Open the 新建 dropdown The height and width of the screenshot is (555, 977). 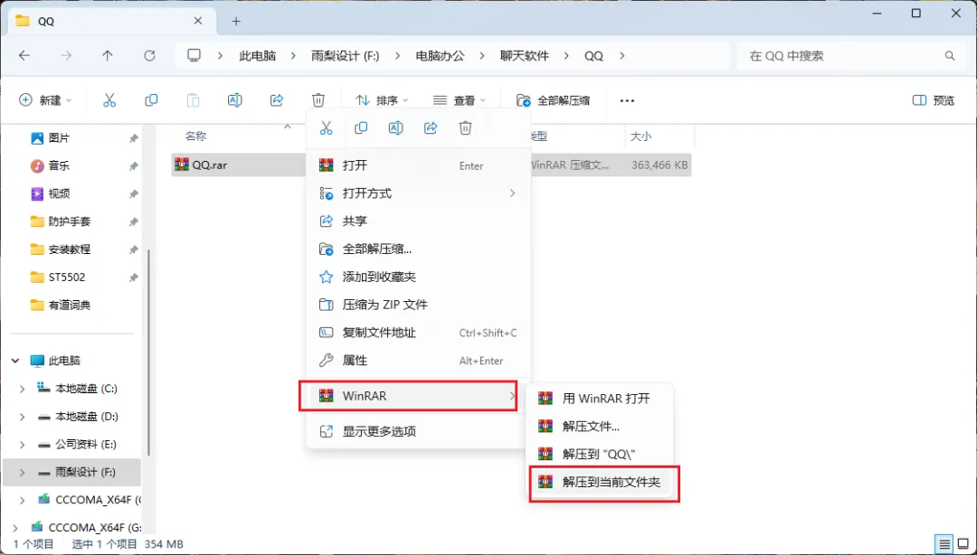(46, 100)
